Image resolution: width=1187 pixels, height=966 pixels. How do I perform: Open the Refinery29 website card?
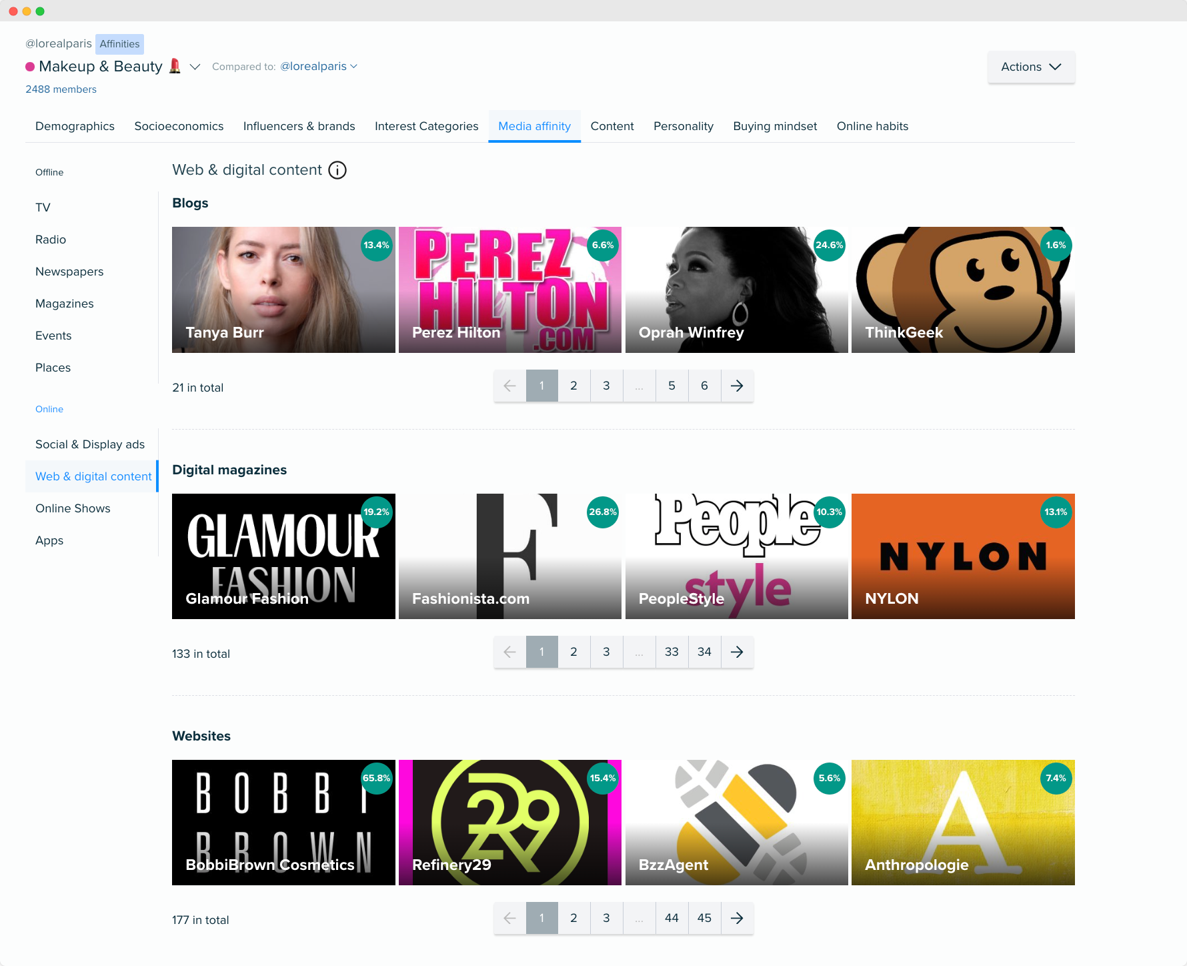510,823
